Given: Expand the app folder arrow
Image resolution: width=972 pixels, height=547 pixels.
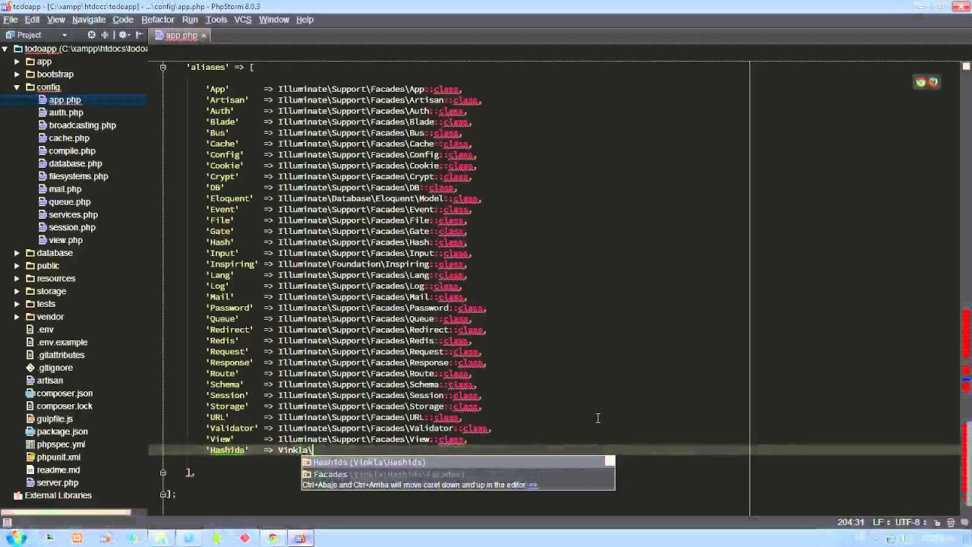Looking at the screenshot, I should pyautogui.click(x=17, y=62).
